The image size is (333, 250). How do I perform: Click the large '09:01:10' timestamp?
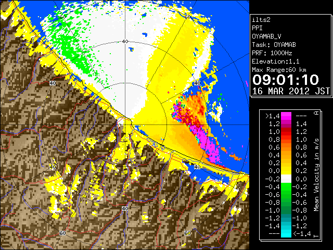click(286, 80)
